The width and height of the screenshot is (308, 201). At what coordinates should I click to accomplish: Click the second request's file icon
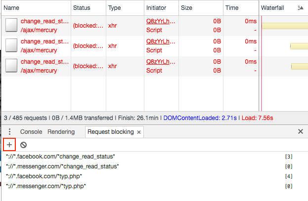click(x=11, y=46)
